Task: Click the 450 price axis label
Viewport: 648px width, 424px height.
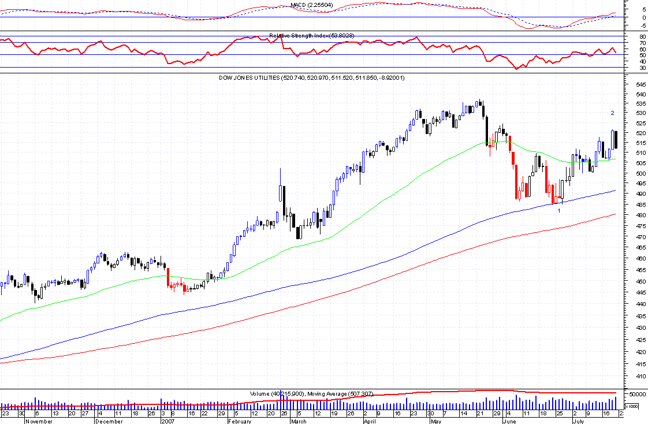Action: click(x=640, y=281)
